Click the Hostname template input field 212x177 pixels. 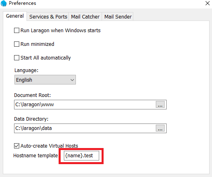[x=82, y=156]
